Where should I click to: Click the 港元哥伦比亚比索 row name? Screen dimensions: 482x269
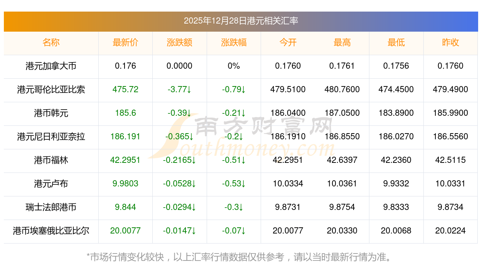(x=51, y=90)
